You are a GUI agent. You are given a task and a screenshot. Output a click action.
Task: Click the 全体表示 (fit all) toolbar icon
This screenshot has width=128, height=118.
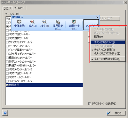19,22
